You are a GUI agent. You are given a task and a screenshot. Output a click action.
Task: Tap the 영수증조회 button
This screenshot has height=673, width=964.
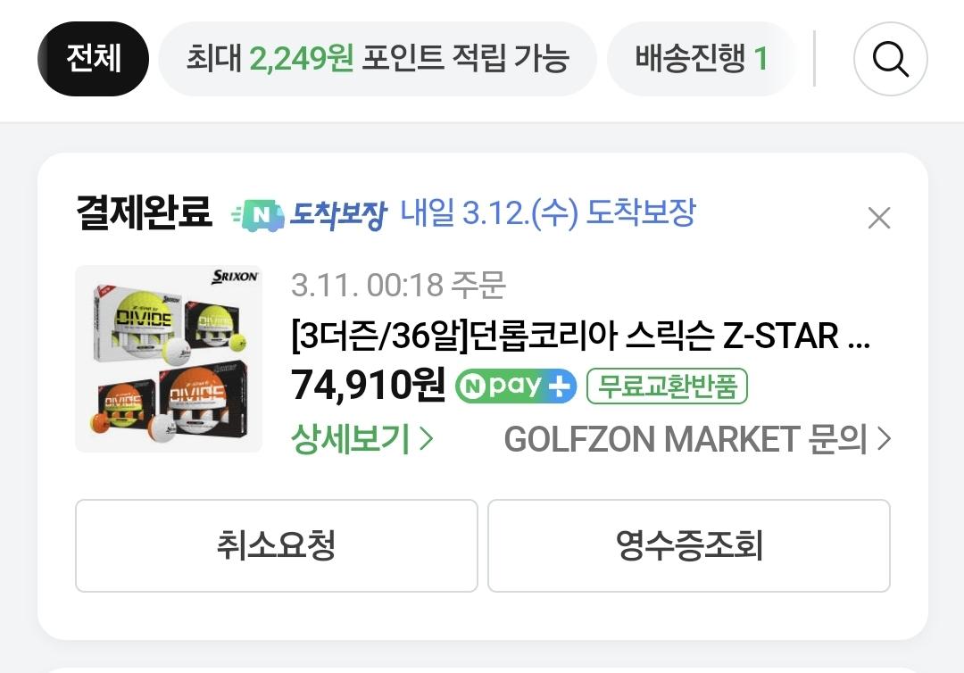tap(689, 545)
